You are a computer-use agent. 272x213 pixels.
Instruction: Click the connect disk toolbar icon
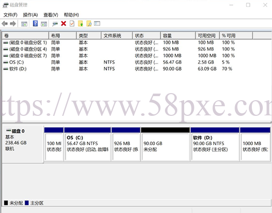point(55,24)
